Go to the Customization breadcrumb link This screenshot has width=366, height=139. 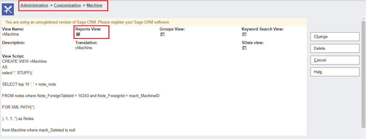pyautogui.click(x=67, y=5)
